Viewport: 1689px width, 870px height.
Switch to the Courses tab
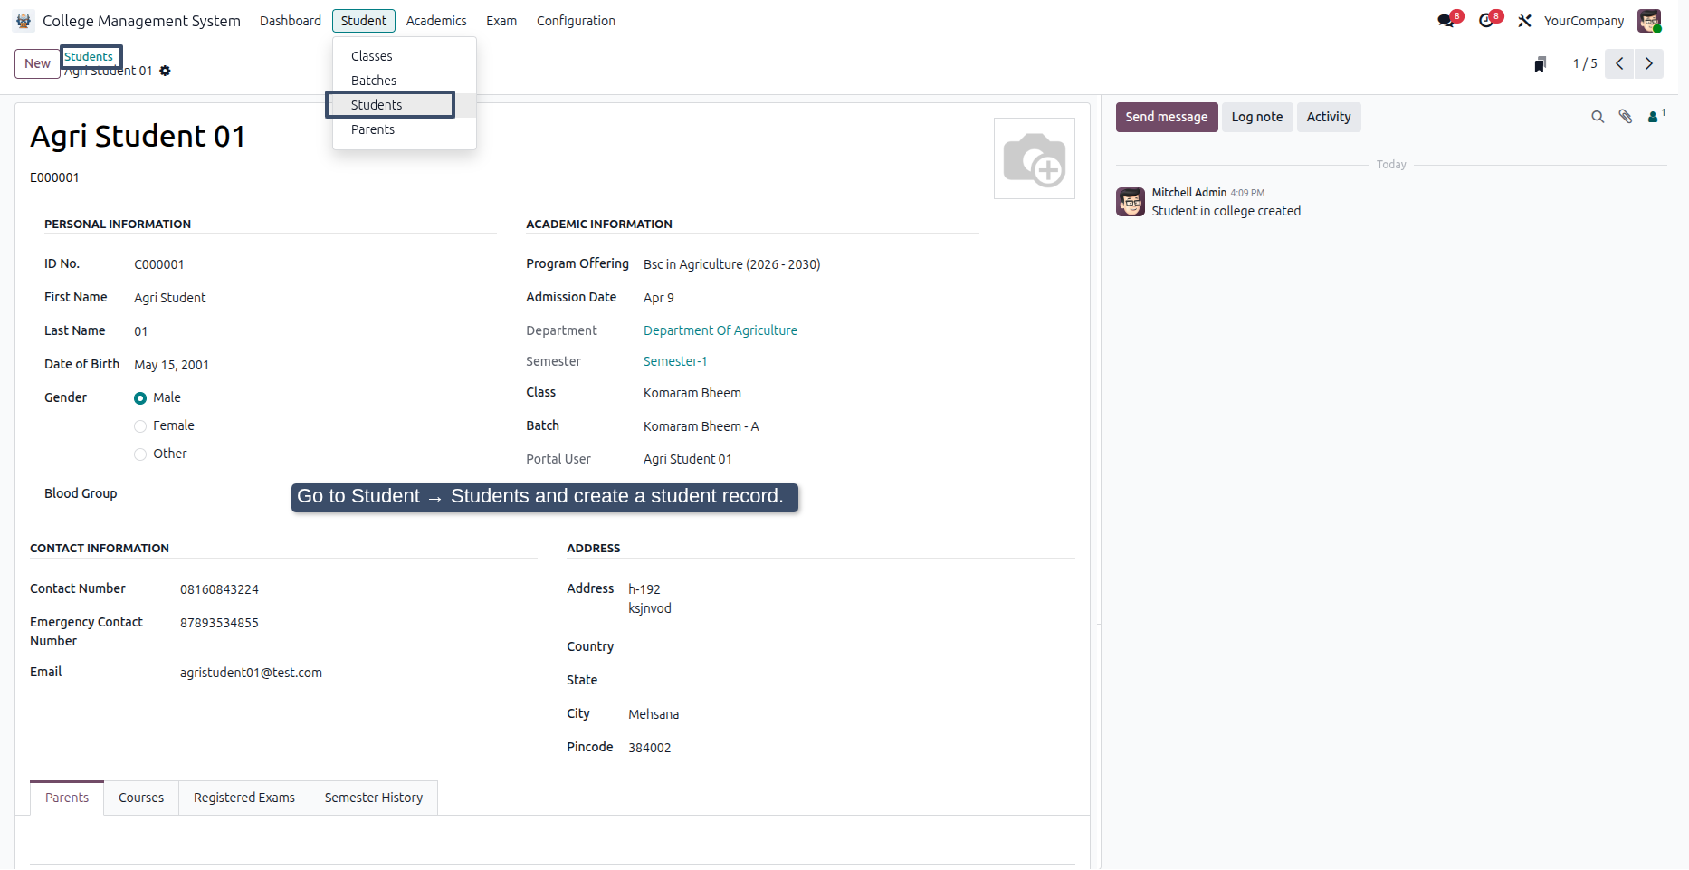tap(141, 798)
